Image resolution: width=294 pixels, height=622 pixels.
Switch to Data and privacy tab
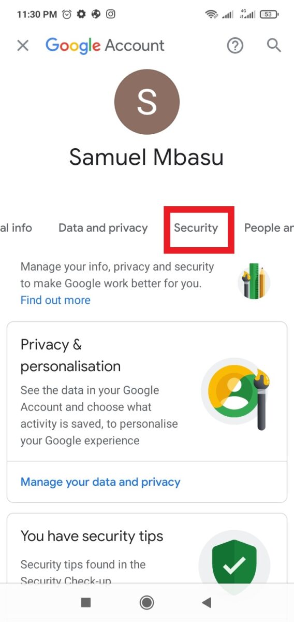[103, 228]
